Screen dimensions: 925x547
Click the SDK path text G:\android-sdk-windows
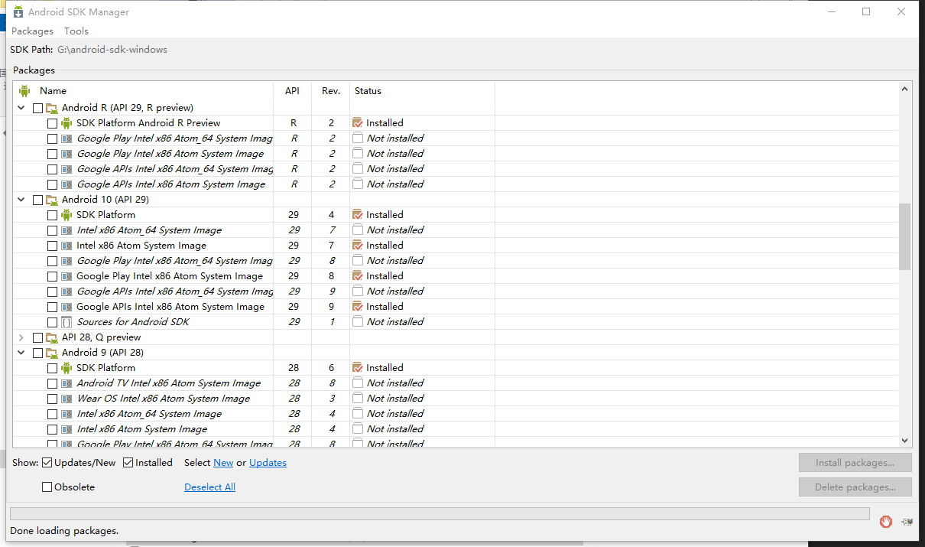[112, 50]
